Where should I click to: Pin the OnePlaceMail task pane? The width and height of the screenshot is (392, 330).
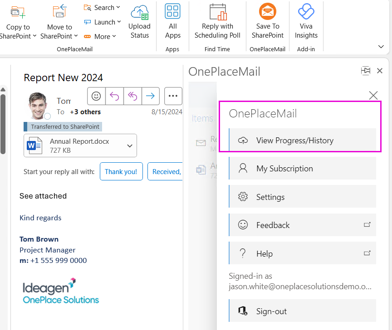366,71
